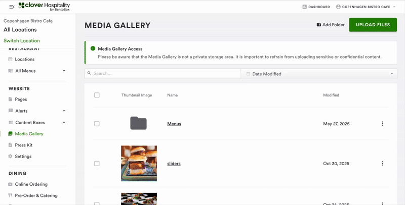Check the Menus folder row checkbox

pyautogui.click(x=97, y=124)
